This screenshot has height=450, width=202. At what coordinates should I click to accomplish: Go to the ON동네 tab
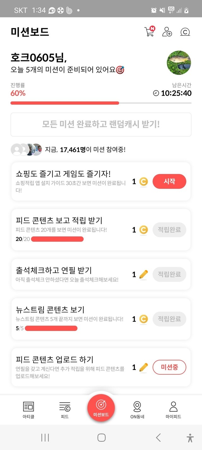137,409
